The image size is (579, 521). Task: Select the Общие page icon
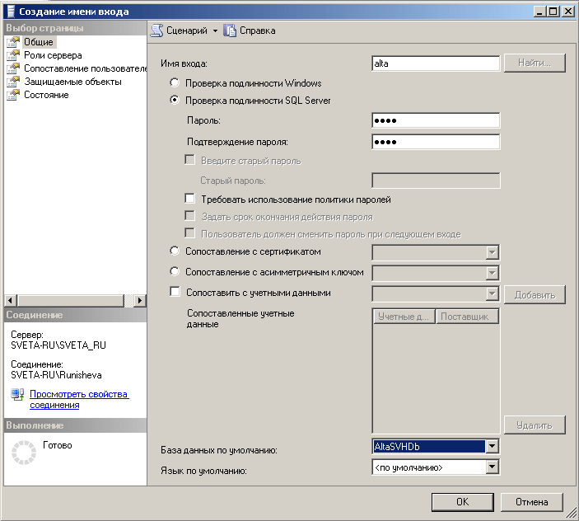coord(13,42)
